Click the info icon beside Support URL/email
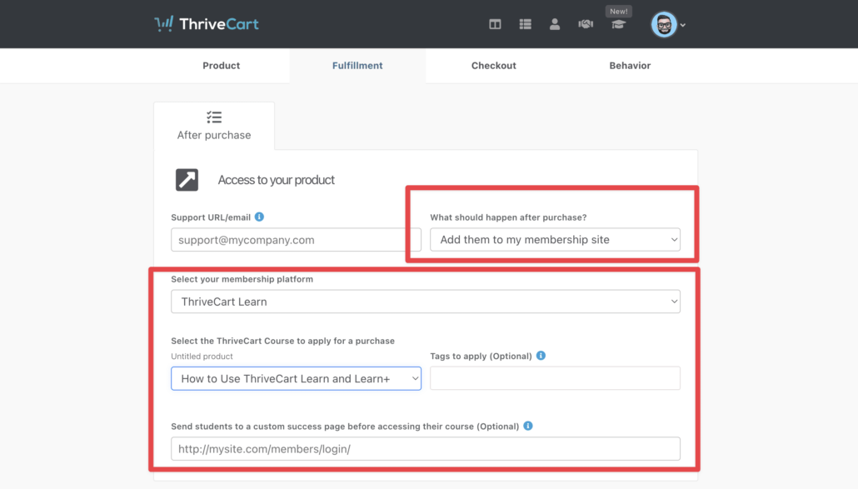The width and height of the screenshot is (858, 489). point(259,217)
